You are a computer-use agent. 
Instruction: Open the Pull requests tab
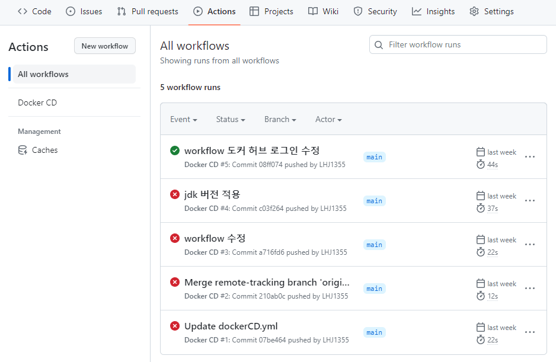(148, 11)
